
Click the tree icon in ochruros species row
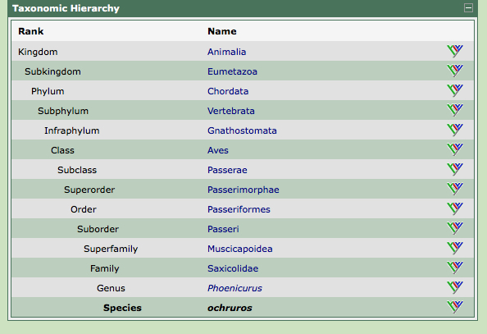(x=455, y=307)
